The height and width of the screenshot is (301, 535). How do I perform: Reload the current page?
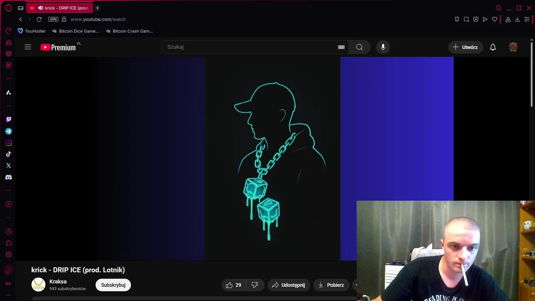39,19
